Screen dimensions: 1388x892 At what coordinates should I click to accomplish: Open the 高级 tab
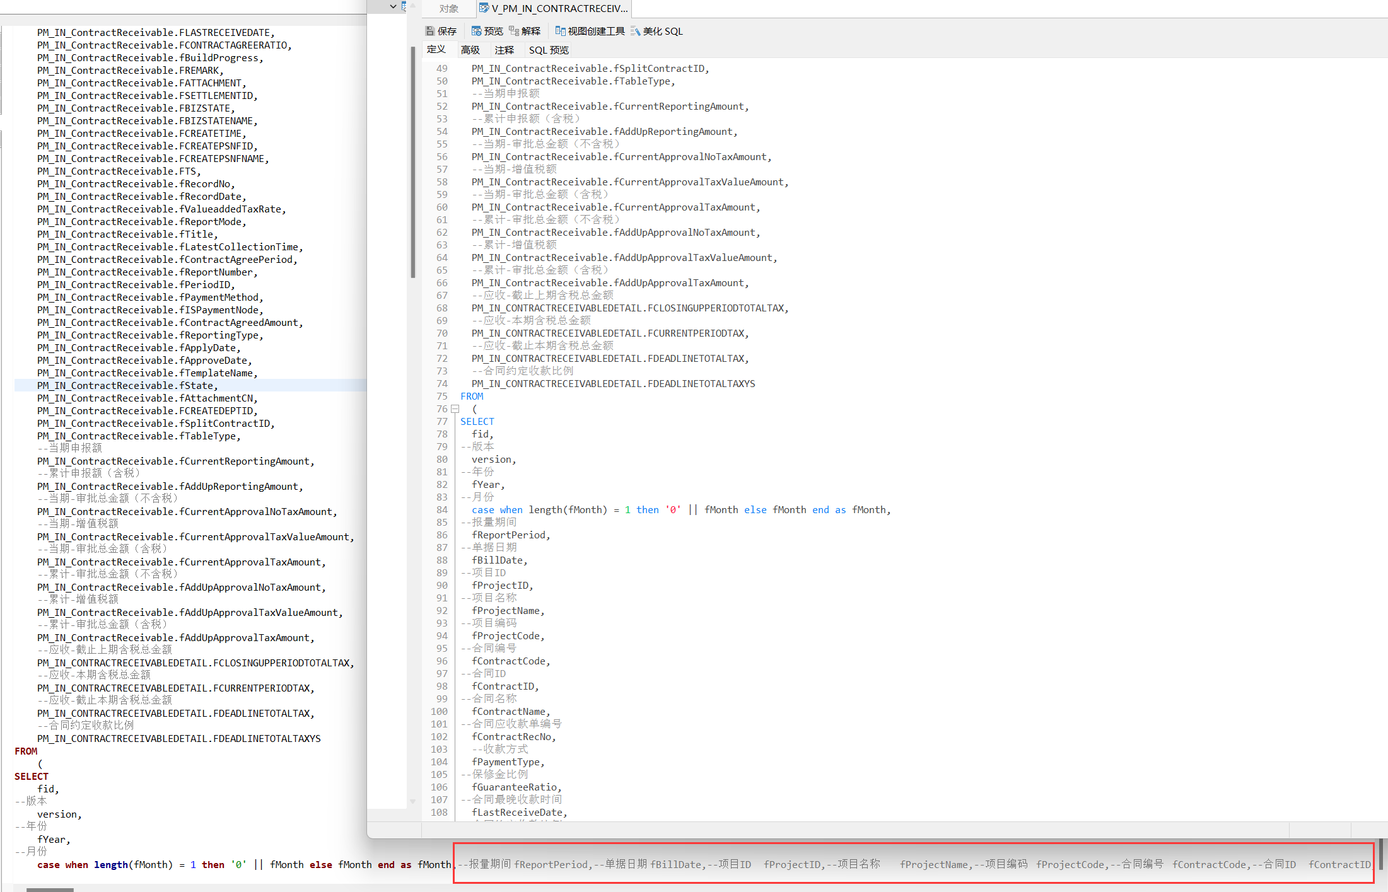[x=471, y=50]
